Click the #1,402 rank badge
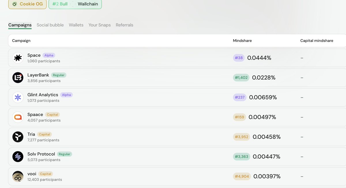This screenshot has width=346, height=188. coord(241,77)
